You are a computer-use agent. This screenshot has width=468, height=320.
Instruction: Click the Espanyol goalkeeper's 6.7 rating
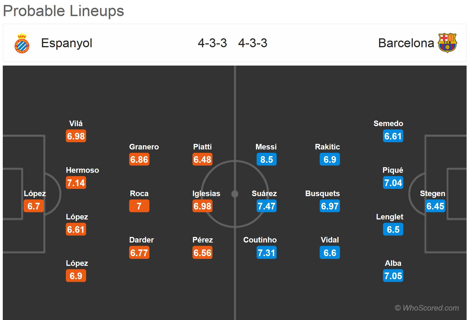(34, 206)
